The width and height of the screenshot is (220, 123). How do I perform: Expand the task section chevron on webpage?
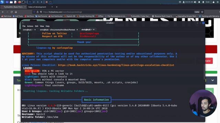(x=212, y=80)
